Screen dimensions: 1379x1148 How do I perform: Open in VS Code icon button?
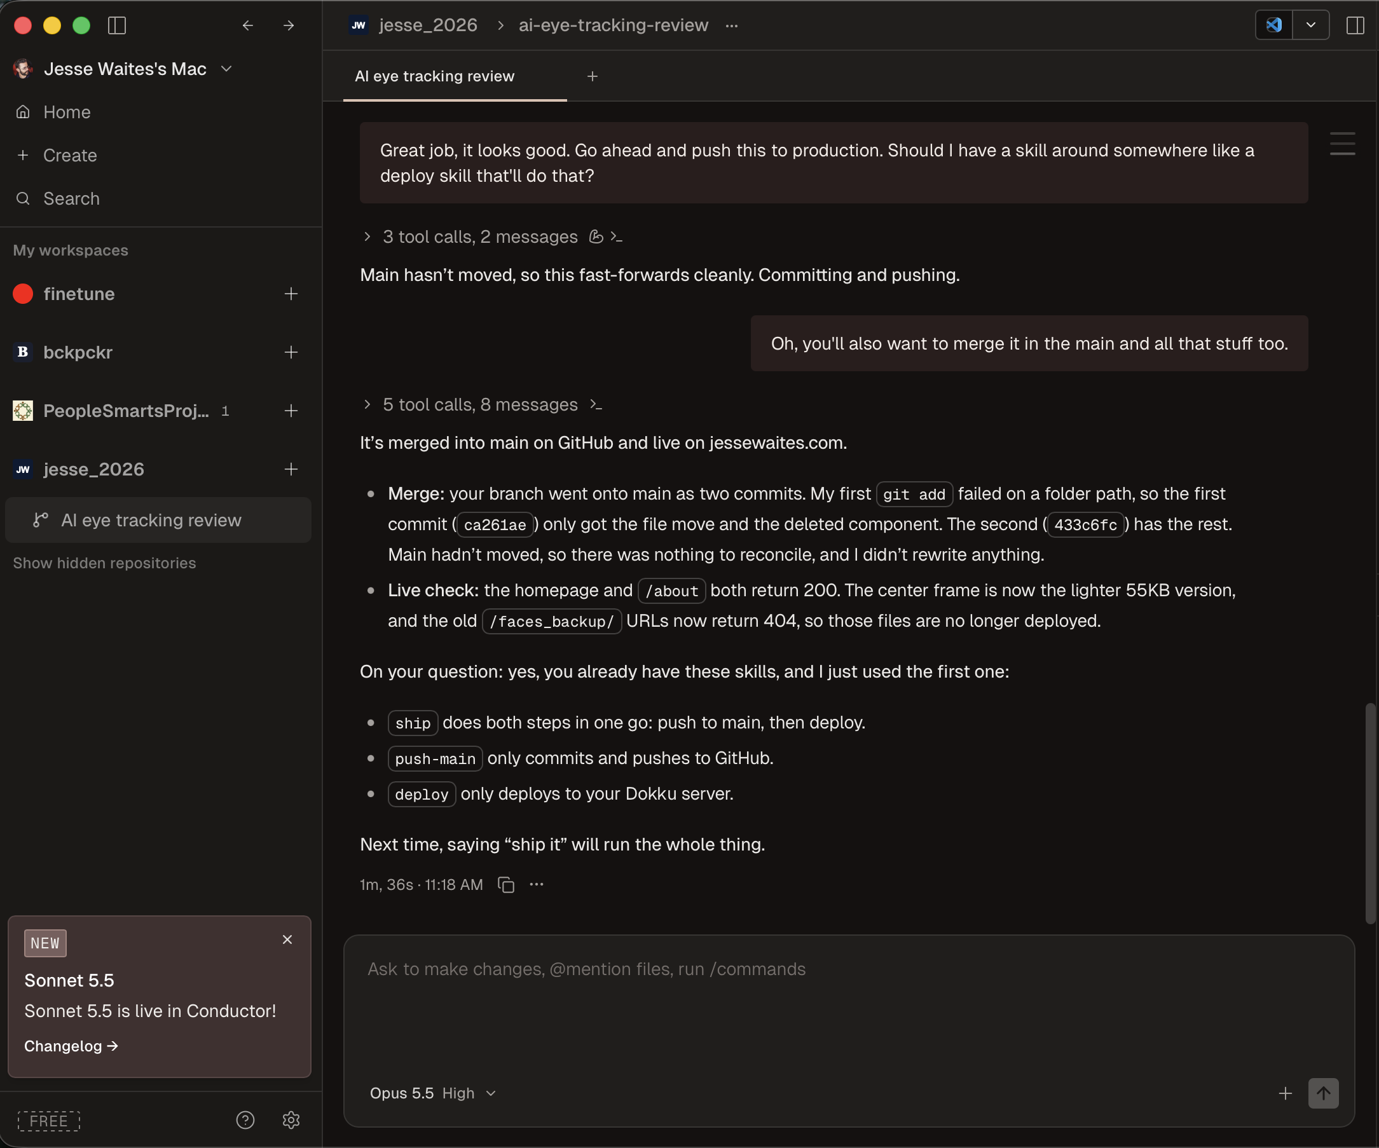(1274, 25)
